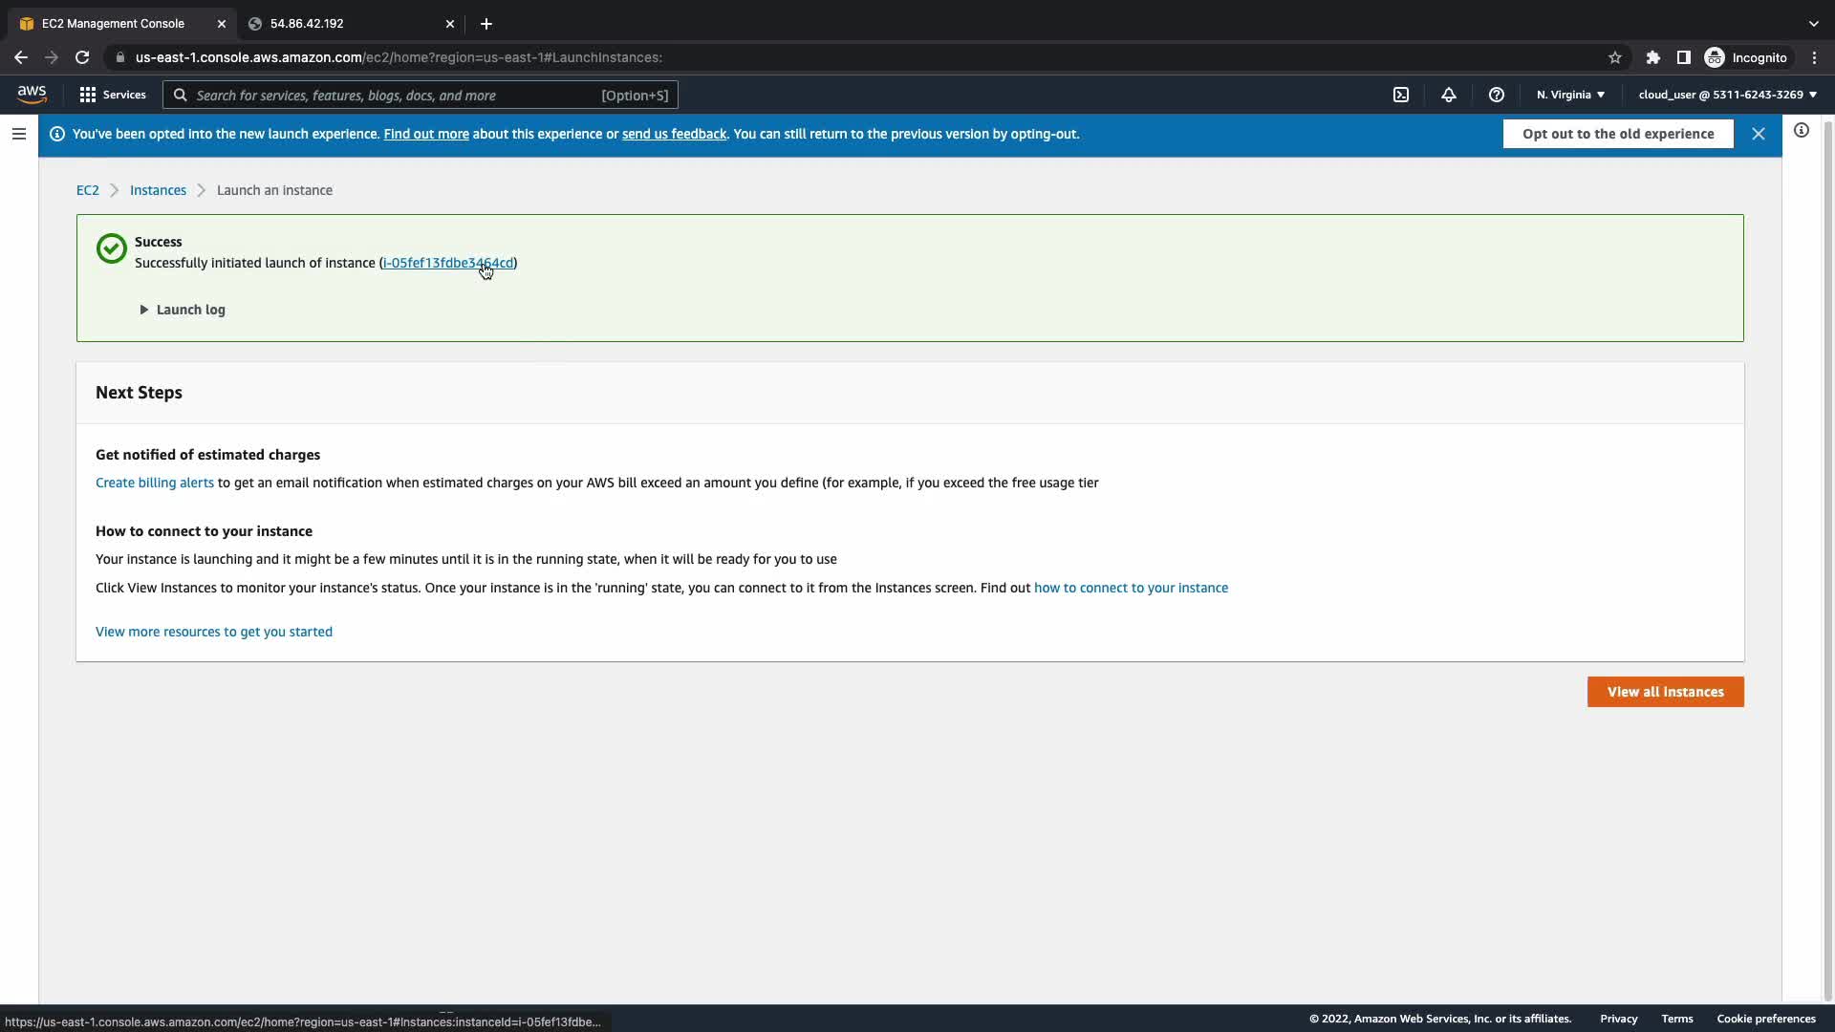Switch to the 54.86.42.192 browser tab
The height and width of the screenshot is (1032, 1835).
point(344,24)
